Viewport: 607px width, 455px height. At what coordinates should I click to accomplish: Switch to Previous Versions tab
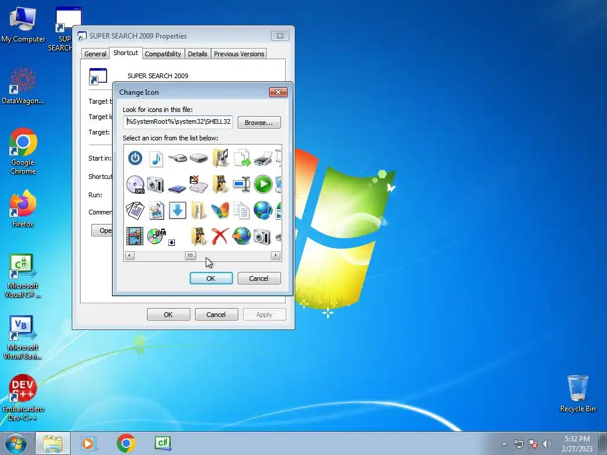tap(239, 54)
